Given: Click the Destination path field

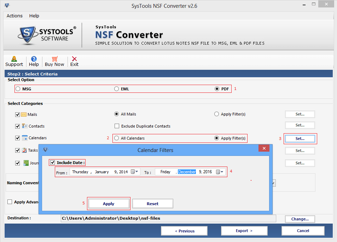Looking at the screenshot, I should [168, 218].
